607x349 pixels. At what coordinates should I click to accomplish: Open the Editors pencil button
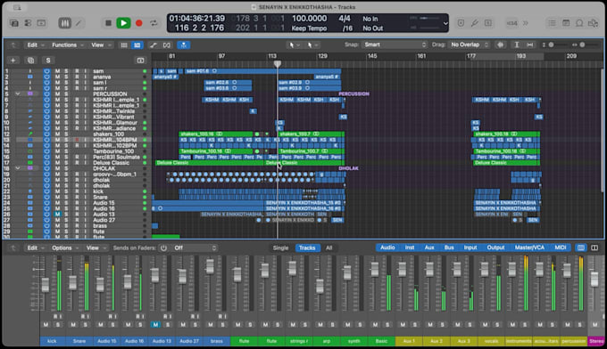pos(79,23)
